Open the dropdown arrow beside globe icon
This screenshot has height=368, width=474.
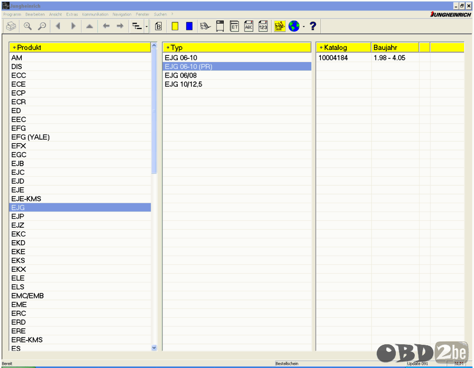[x=303, y=27]
